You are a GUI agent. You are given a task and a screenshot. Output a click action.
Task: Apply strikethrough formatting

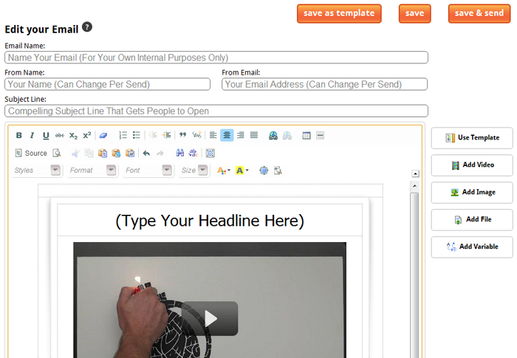click(x=60, y=136)
